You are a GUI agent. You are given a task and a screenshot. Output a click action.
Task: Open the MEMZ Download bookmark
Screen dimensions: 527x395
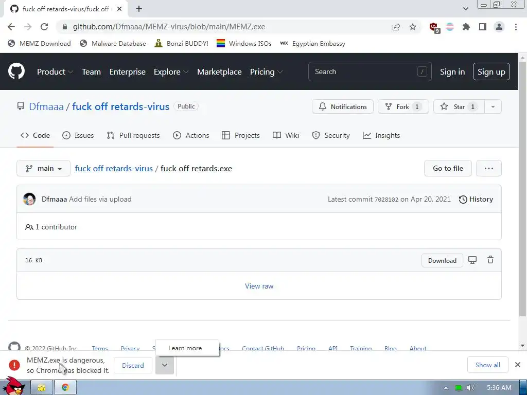[39, 44]
